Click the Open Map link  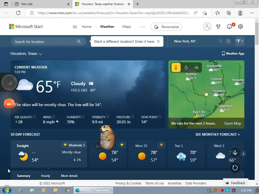point(233,123)
